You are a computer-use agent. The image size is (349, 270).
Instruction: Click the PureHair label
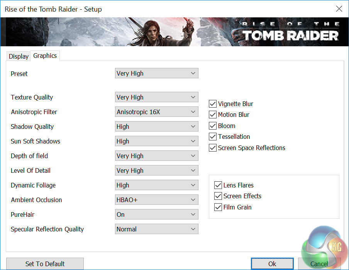point(22,214)
